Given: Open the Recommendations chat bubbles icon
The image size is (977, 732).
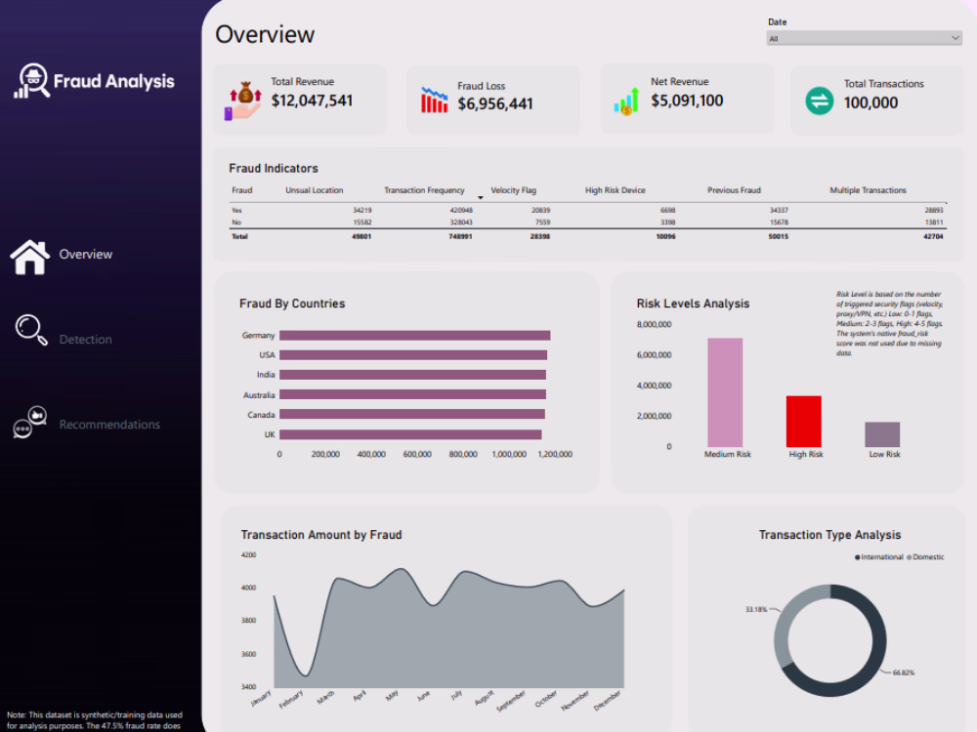Looking at the screenshot, I should 30,423.
